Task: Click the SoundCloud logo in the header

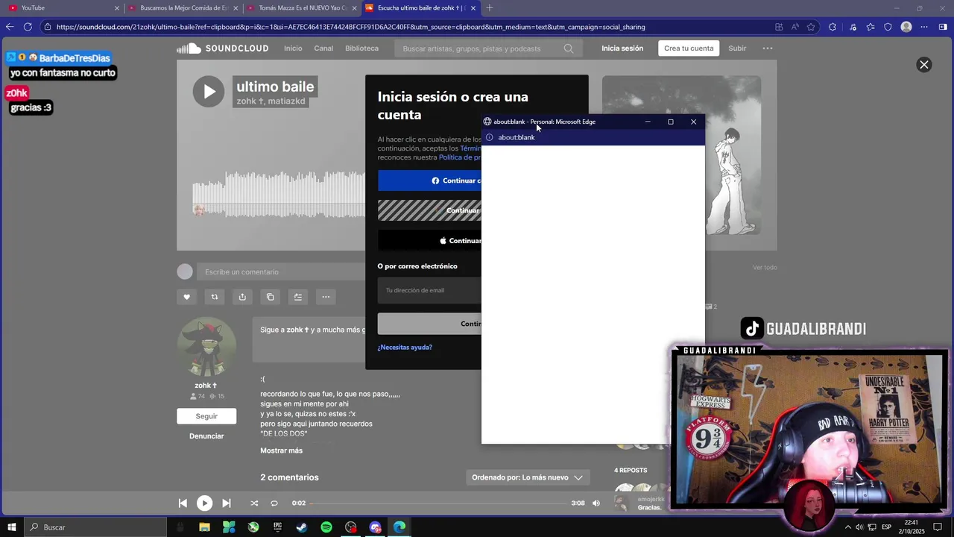Action: pos(223,48)
